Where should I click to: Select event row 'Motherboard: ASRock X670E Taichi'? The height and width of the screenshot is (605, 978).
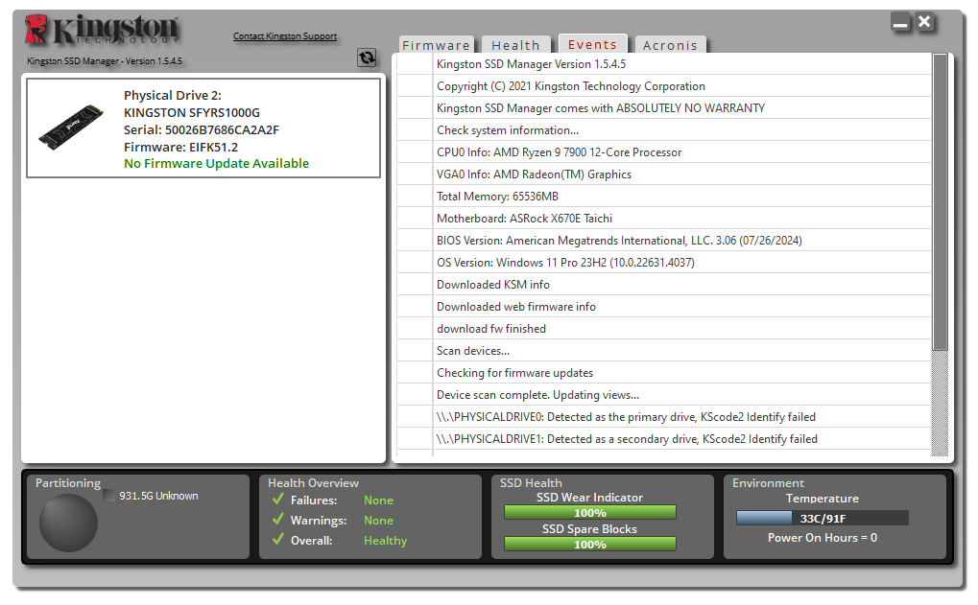pos(663,218)
